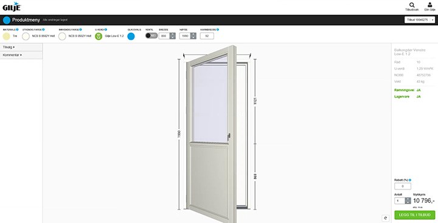Click the Gilje logo
This screenshot has height=223, width=438.
point(12,7)
